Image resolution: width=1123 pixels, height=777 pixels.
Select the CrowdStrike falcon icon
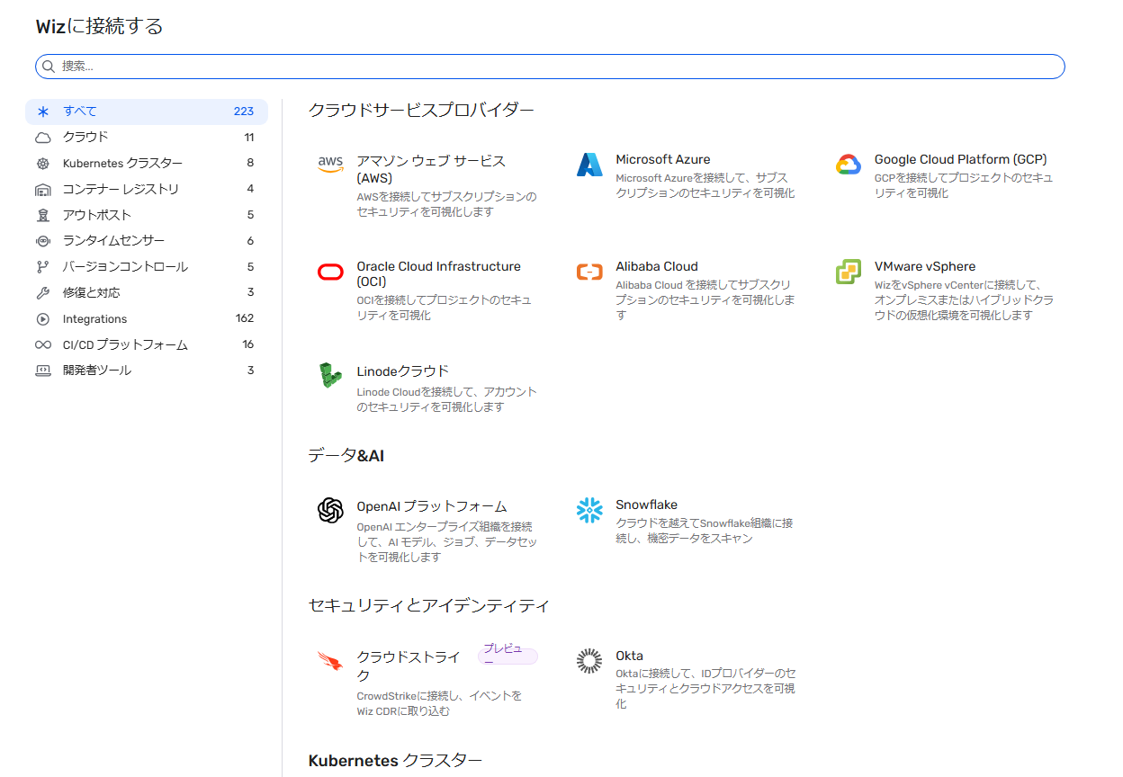(330, 662)
